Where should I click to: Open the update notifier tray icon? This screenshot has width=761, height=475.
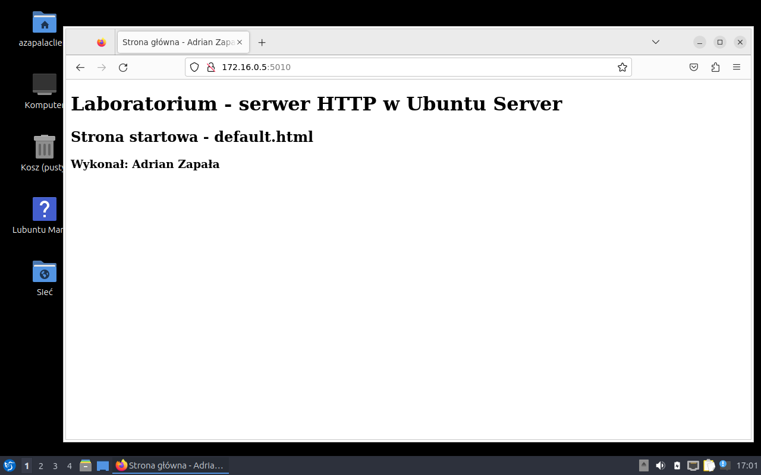tap(725, 465)
